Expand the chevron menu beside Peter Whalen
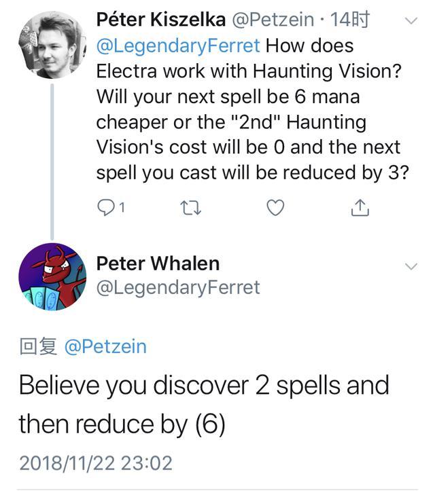The height and width of the screenshot is (491, 435). tap(411, 266)
